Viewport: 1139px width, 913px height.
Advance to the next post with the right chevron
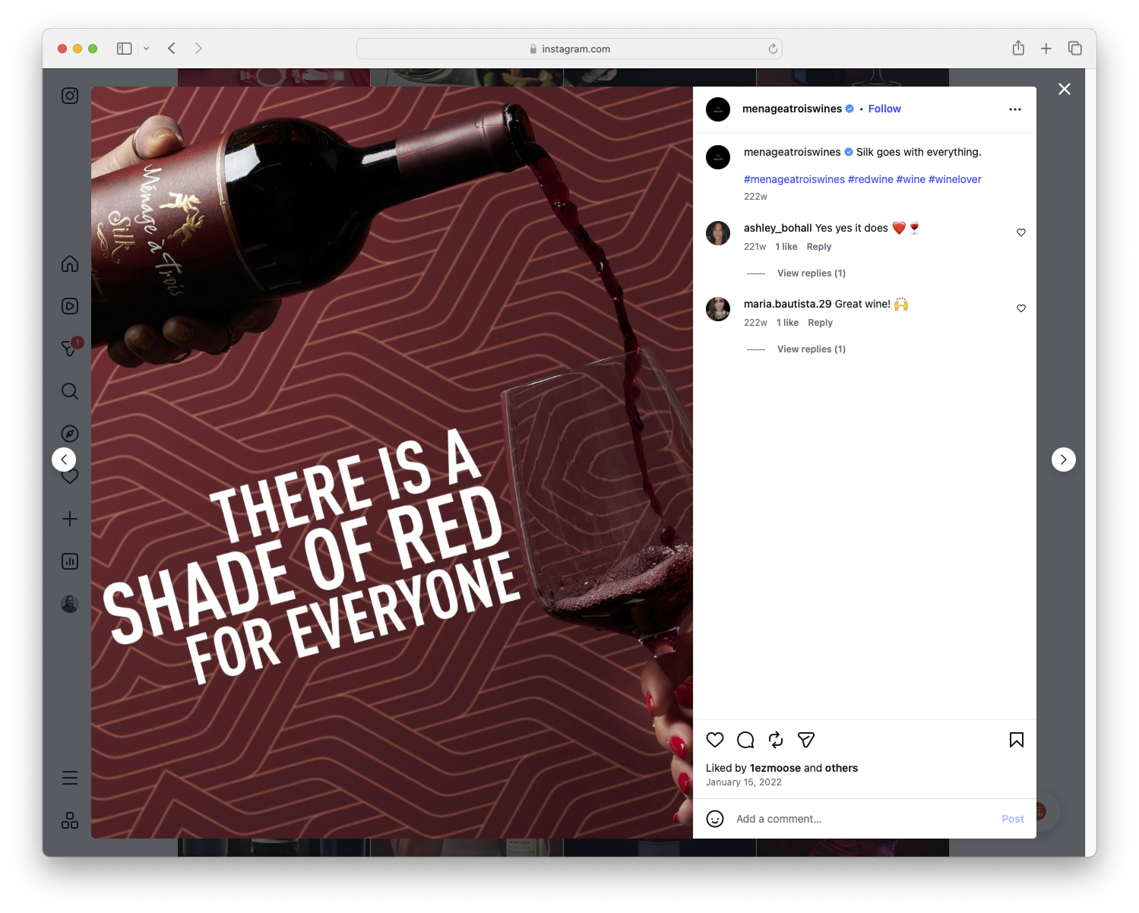click(1064, 459)
